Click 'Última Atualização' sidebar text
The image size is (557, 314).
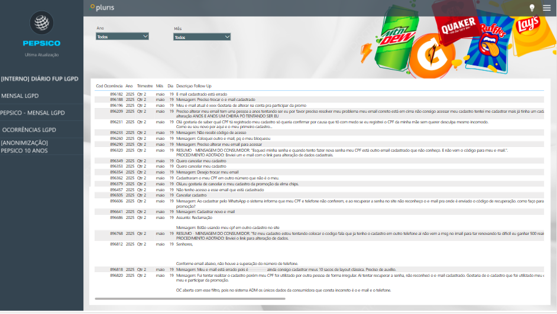[x=41, y=55]
